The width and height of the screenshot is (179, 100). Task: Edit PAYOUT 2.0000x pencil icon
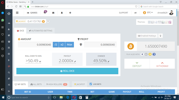[75, 61]
